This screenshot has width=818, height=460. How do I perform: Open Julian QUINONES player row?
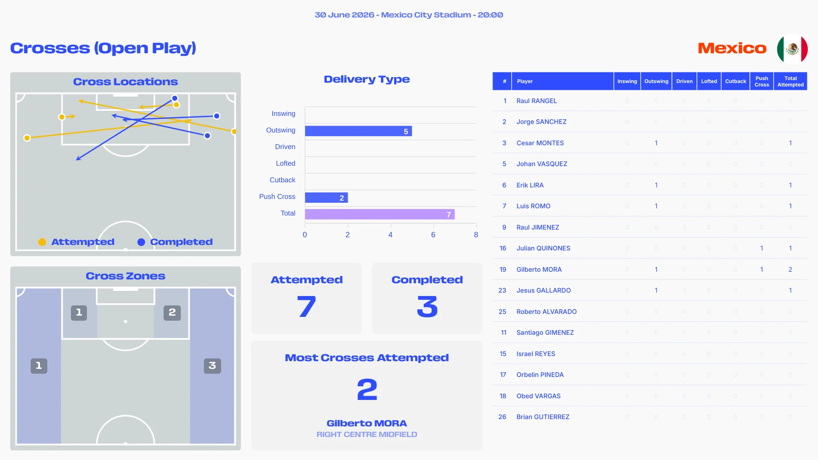[x=650, y=248]
